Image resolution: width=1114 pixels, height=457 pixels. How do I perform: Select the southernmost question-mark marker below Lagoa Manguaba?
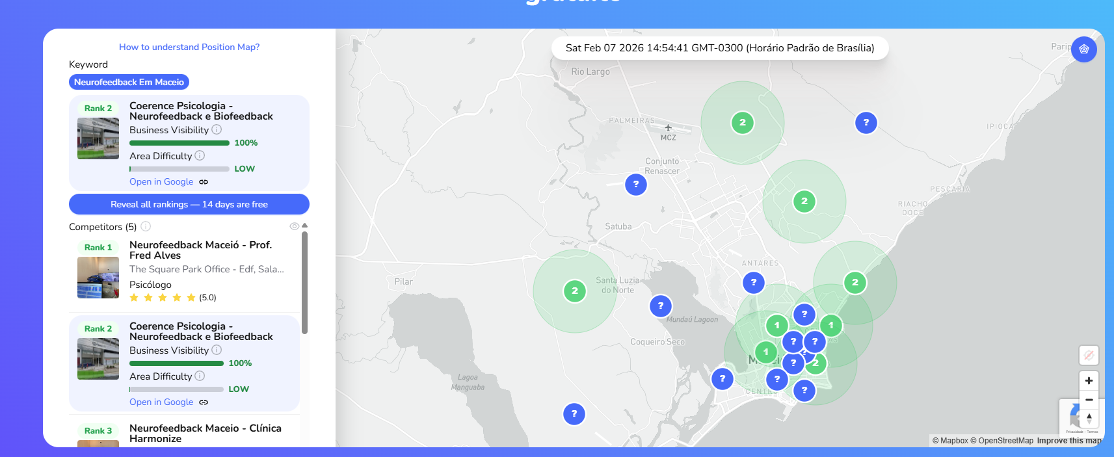tap(574, 414)
